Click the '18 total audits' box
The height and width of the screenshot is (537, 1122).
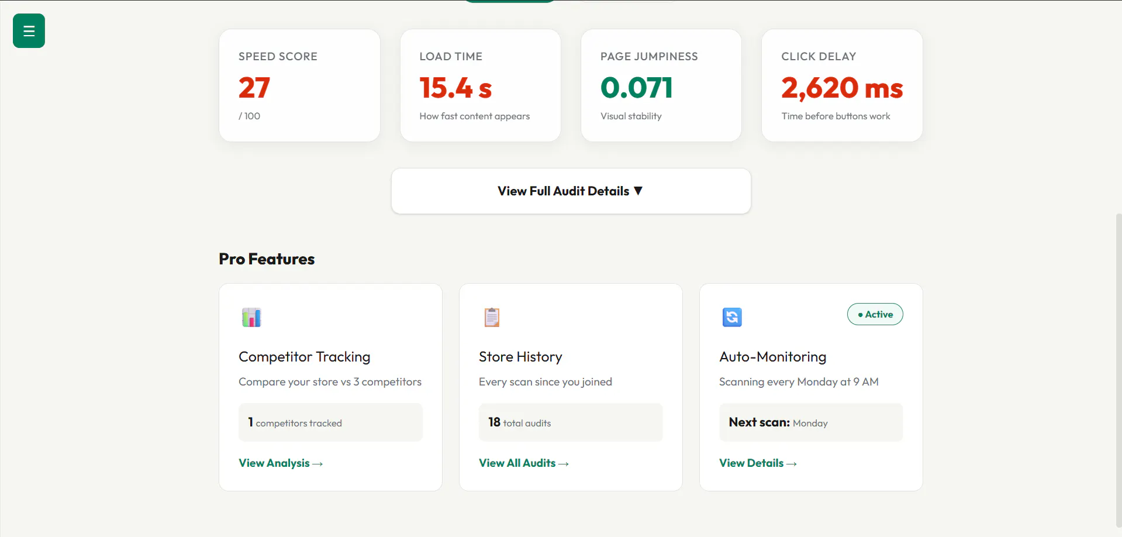[571, 422]
